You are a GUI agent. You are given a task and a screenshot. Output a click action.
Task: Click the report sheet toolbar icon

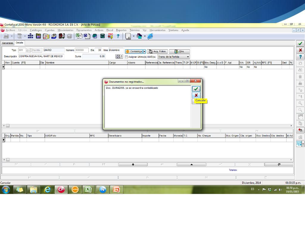tap(128, 36)
